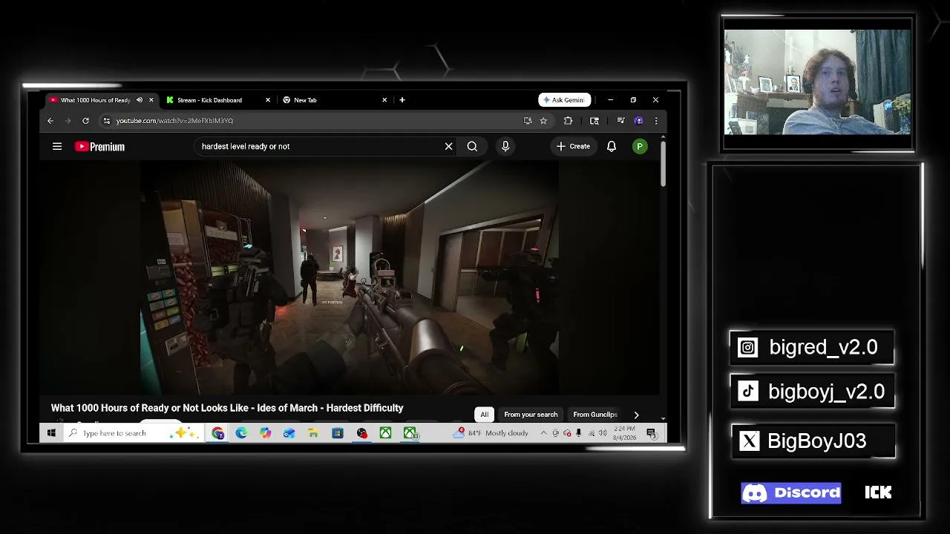Click the Chrome address bar URL
Screen dimensions: 950x534
coord(174,121)
